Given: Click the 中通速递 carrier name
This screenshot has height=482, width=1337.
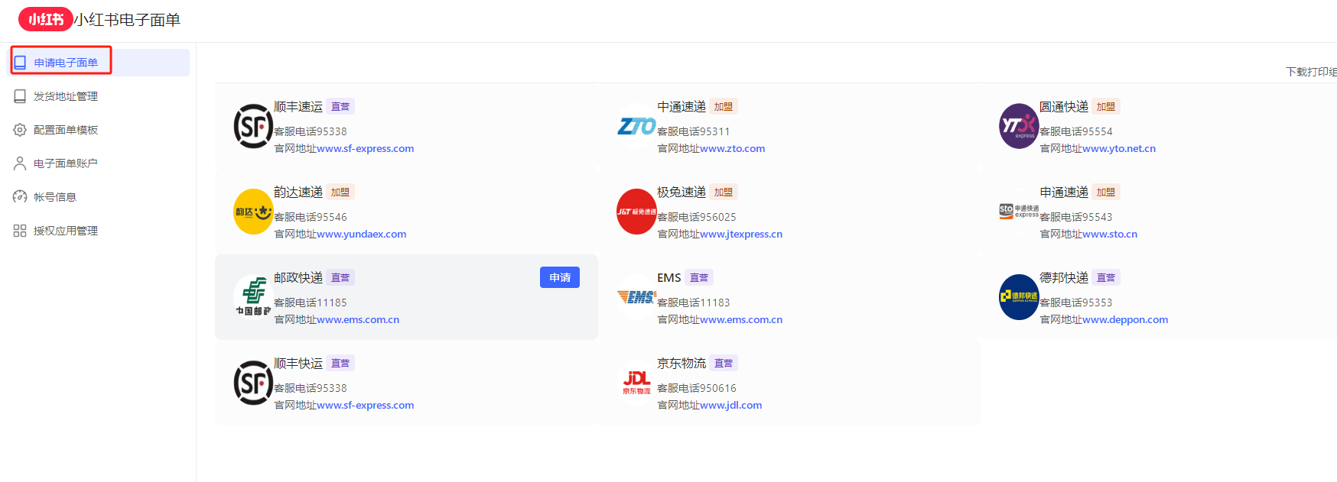Looking at the screenshot, I should click(x=682, y=107).
